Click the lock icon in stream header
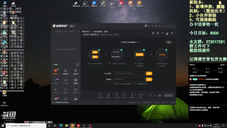The height and width of the screenshot is (128, 227). [158, 33]
